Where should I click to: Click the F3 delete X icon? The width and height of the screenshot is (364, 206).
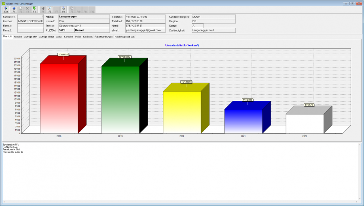[28, 10]
